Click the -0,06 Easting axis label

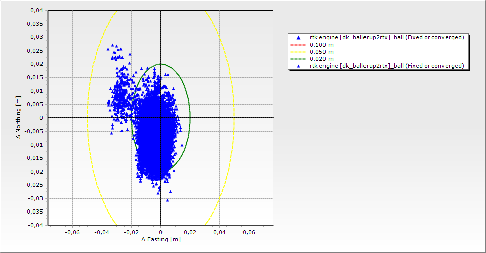[72, 232]
